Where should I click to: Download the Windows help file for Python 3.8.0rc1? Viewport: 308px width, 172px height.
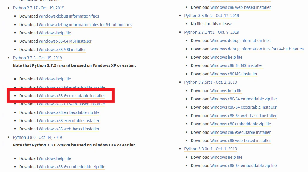coord(226,157)
